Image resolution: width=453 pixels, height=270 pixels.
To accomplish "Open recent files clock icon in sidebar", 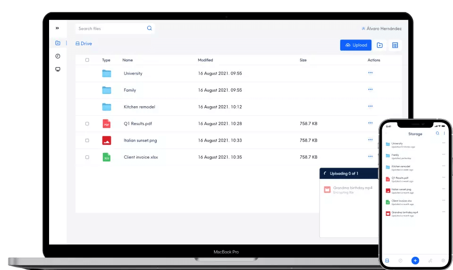I will click(58, 56).
